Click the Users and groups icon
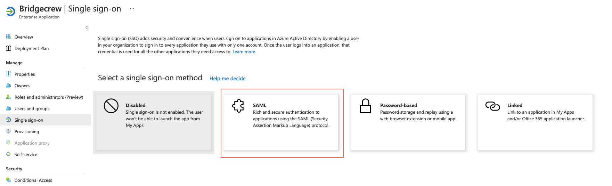 pos(8,108)
